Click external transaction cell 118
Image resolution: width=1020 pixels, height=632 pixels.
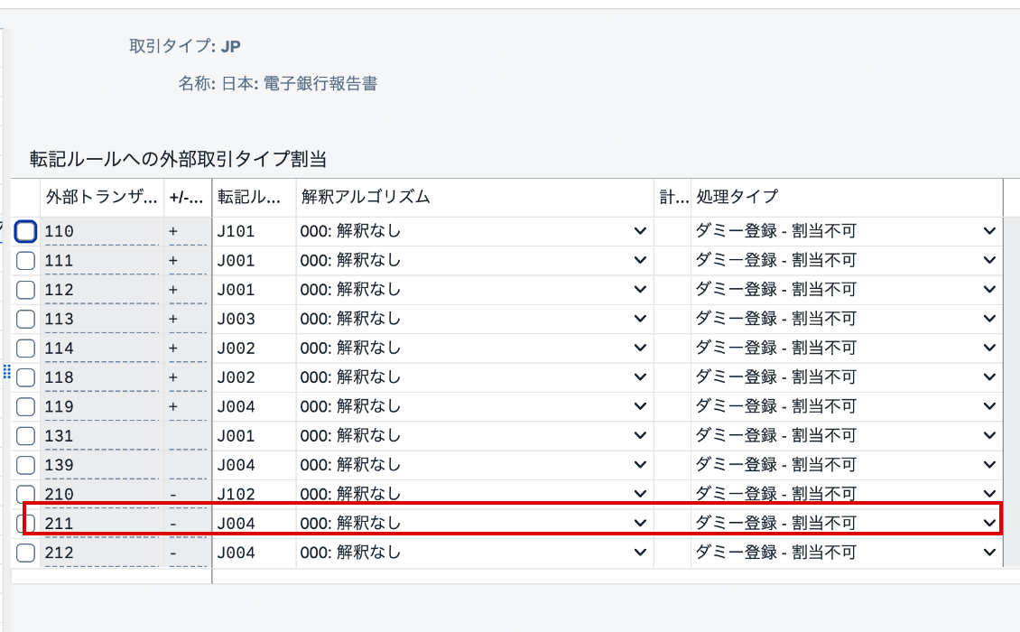[101, 377]
